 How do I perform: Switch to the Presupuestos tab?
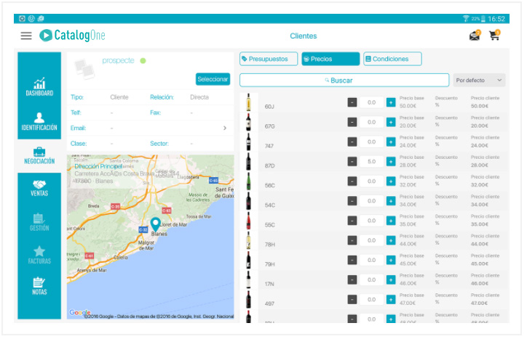coord(269,59)
